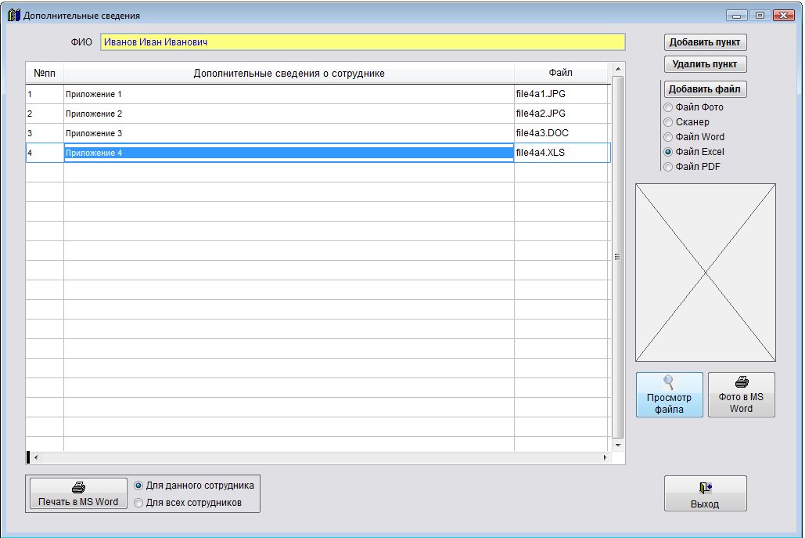
Task: Exit the dialog with the Выход button
Action: [706, 493]
